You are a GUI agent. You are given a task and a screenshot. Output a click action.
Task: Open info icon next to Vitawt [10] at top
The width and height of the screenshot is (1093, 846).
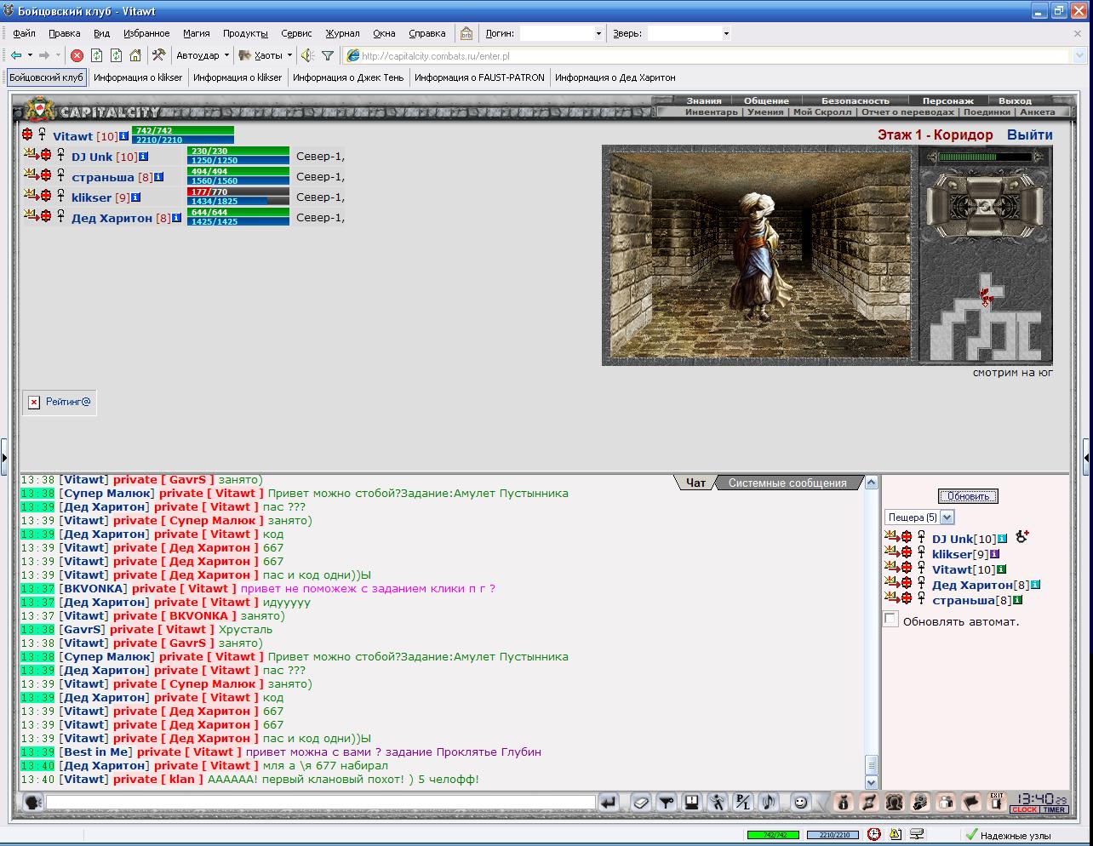point(124,136)
